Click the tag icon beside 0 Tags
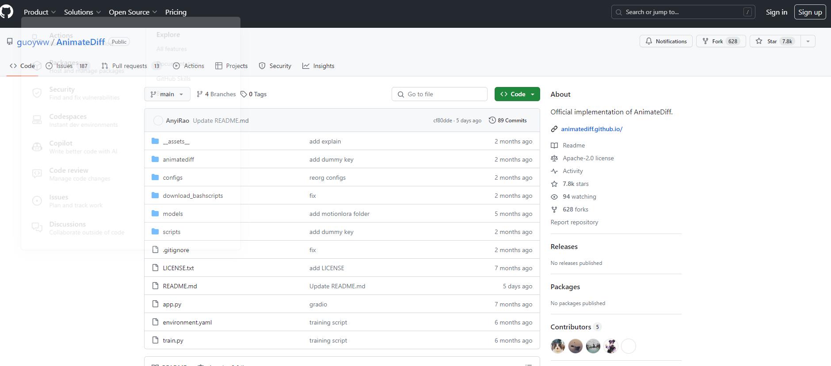Image resolution: width=831 pixels, height=366 pixels. point(244,94)
